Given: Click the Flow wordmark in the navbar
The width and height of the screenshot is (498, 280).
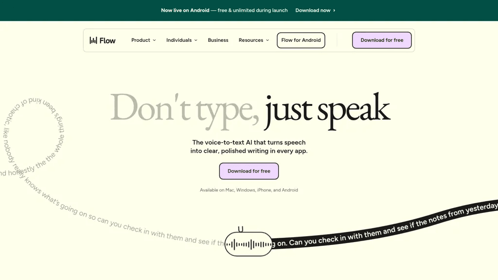Looking at the screenshot, I should click(x=107, y=41).
